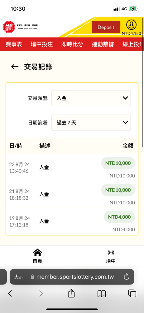Open the 日期篩選 dropdown showing 過去 7 天
This screenshot has width=144, height=313.
coord(91,123)
